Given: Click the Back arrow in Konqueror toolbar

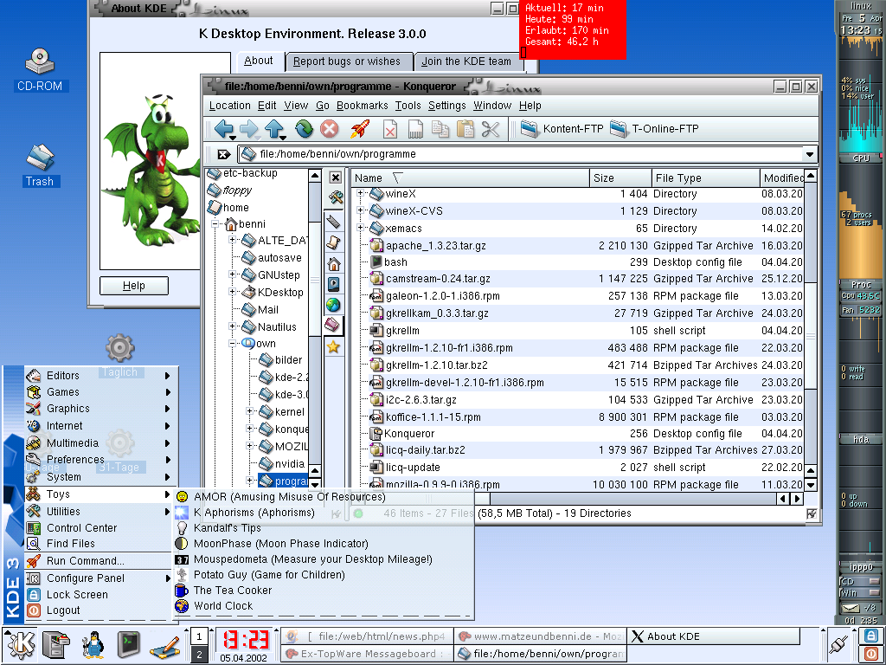Looking at the screenshot, I should [224, 129].
